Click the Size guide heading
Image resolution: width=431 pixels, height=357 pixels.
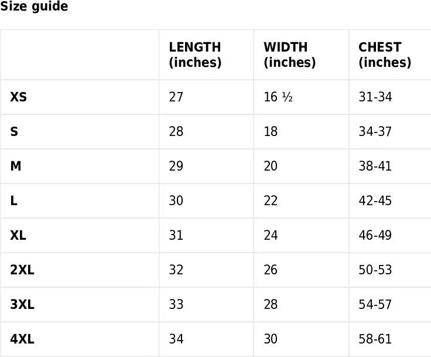click(x=34, y=7)
